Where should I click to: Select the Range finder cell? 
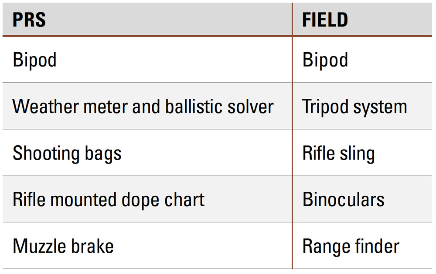click(x=362, y=246)
